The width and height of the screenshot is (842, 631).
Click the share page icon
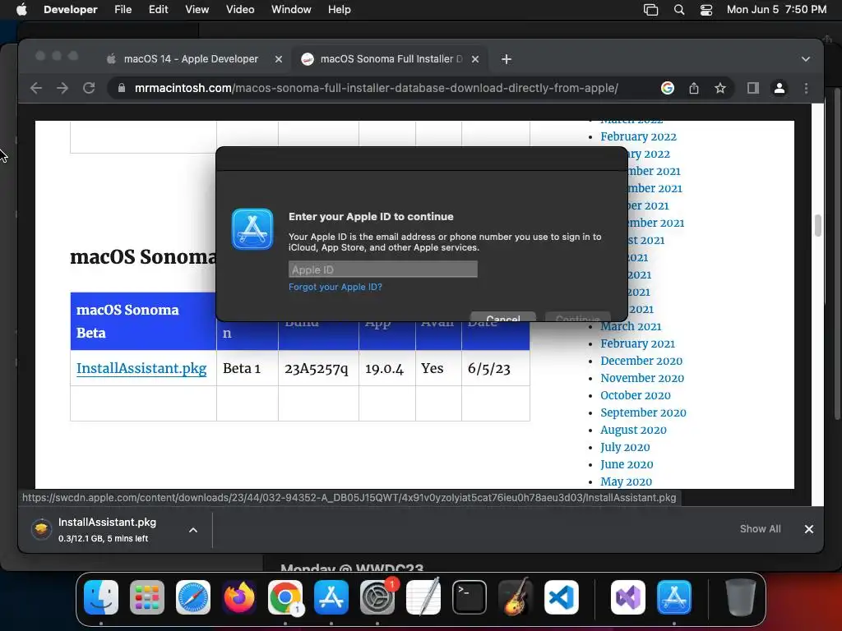tap(694, 88)
